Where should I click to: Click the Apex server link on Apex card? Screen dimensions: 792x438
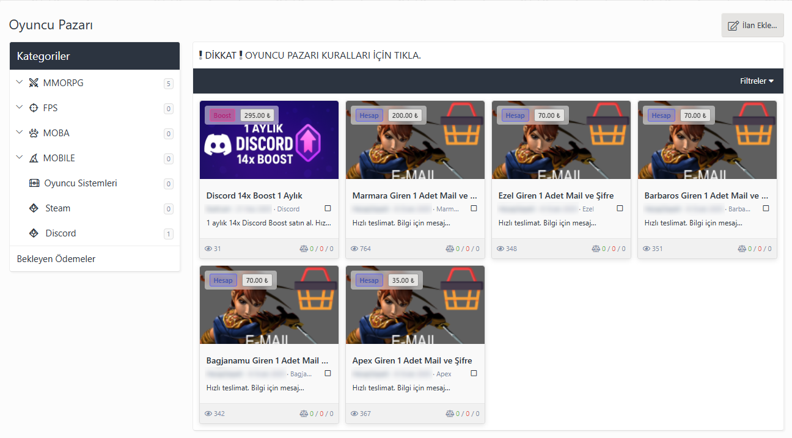pyautogui.click(x=444, y=374)
